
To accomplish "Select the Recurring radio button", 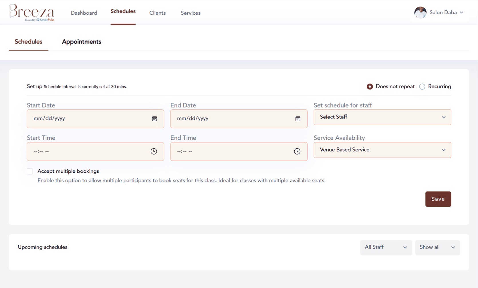I will click(422, 86).
